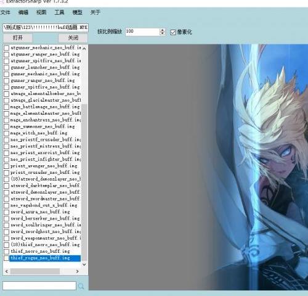Open the 编辑 menu
Viewport: 308px width, 296px height.
(23, 12)
